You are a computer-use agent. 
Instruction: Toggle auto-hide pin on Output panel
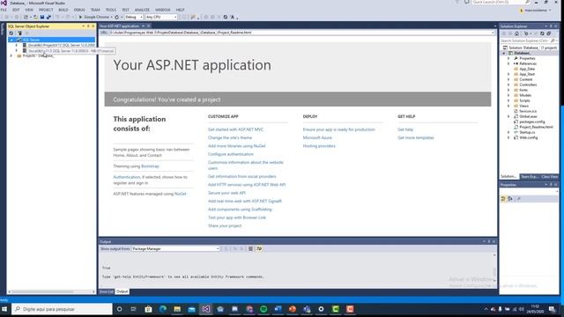[489, 241]
